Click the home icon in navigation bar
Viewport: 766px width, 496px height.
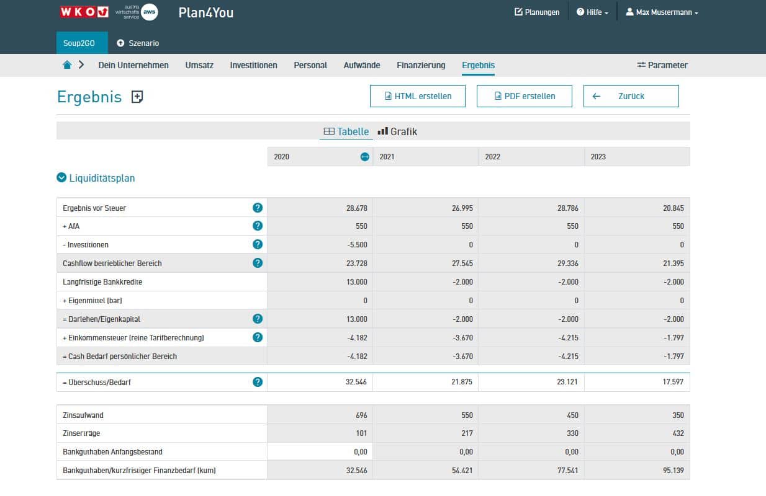[x=67, y=65]
